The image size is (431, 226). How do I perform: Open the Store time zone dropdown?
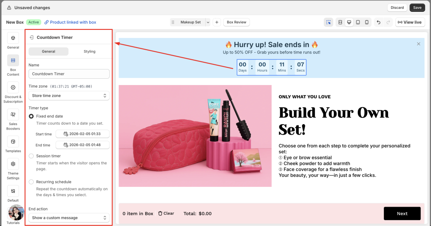click(x=69, y=96)
